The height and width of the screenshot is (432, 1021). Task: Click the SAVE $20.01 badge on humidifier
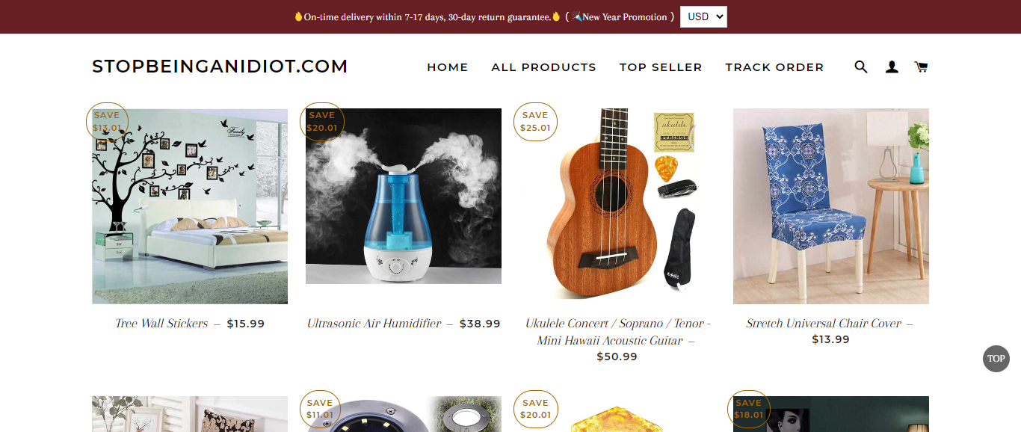[322, 122]
